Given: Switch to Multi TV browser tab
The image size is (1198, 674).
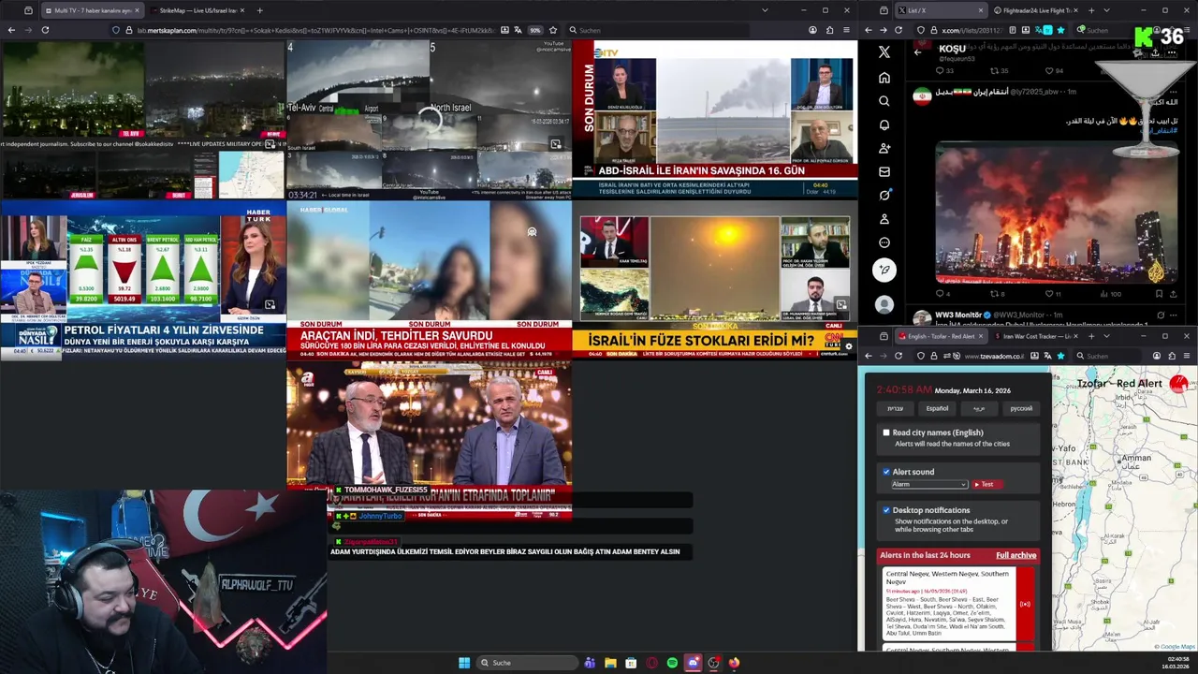Looking at the screenshot, I should click(x=92, y=10).
